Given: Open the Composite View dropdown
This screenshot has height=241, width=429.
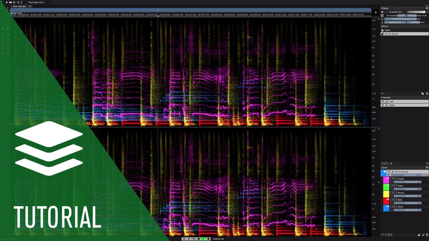Looking at the screenshot, I should click(395, 12).
